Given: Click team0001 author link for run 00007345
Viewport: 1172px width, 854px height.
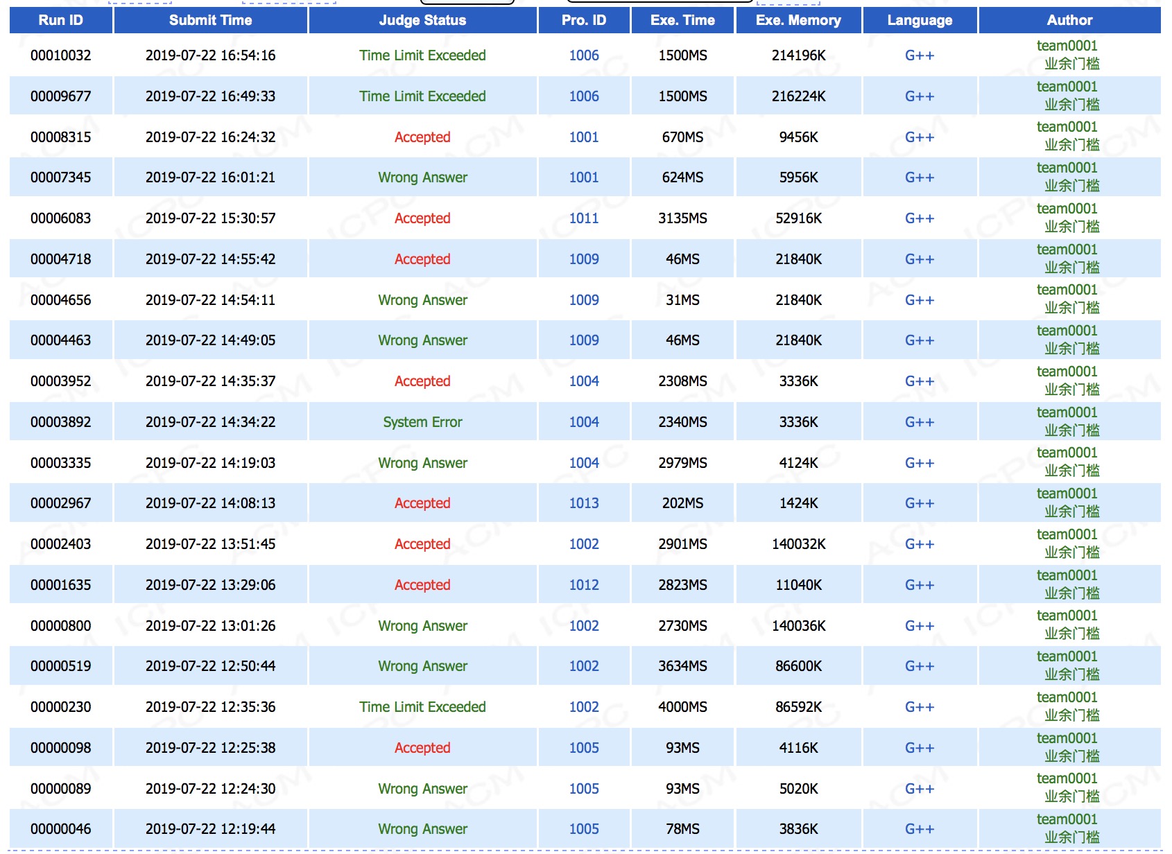Looking at the screenshot, I should coord(1067,168).
